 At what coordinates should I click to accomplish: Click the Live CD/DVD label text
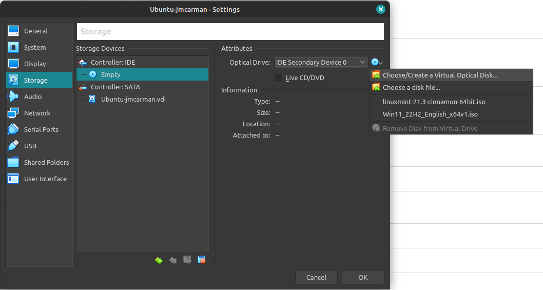click(305, 78)
